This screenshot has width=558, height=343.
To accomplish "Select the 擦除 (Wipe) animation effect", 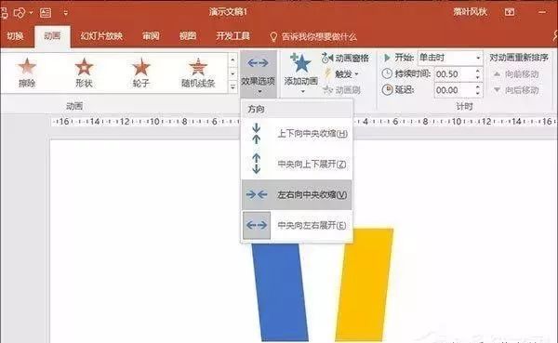I will coord(27,73).
